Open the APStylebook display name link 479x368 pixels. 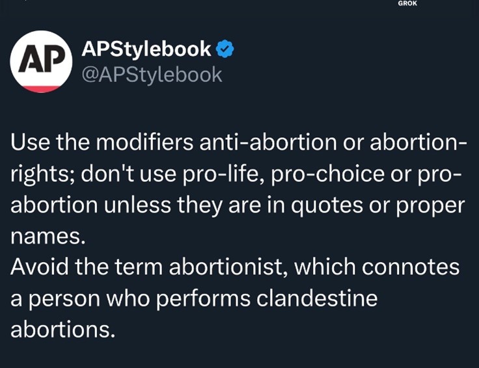coord(146,49)
